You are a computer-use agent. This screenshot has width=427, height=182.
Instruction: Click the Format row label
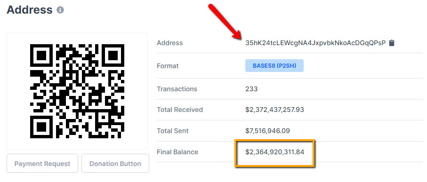[168, 66]
